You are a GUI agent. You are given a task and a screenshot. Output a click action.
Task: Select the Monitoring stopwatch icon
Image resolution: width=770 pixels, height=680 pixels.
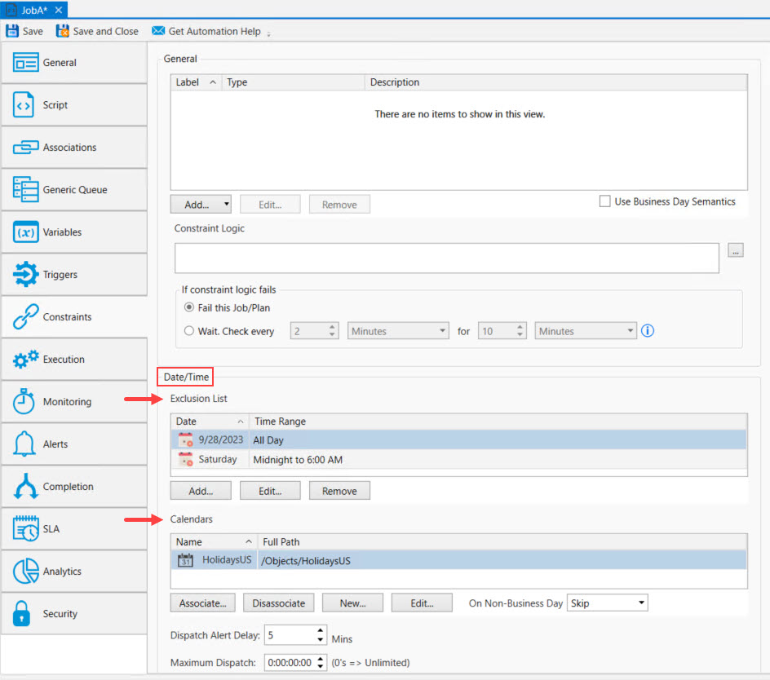(x=25, y=402)
